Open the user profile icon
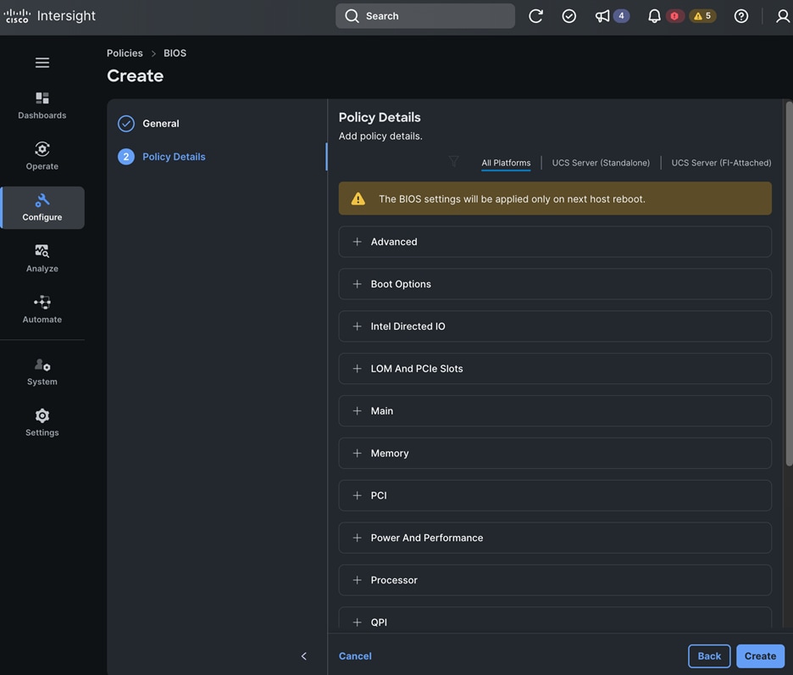This screenshot has width=793, height=675. (x=782, y=16)
